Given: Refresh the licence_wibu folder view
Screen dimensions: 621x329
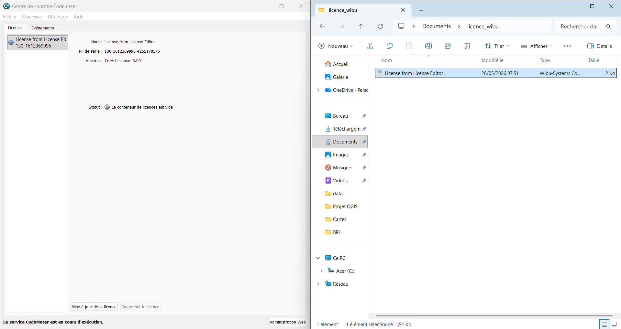Looking at the screenshot, I should [381, 26].
